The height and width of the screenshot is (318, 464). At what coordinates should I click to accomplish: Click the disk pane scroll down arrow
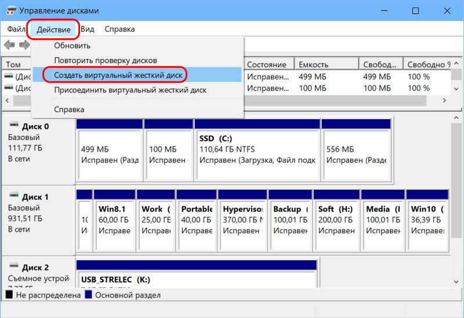point(456,282)
